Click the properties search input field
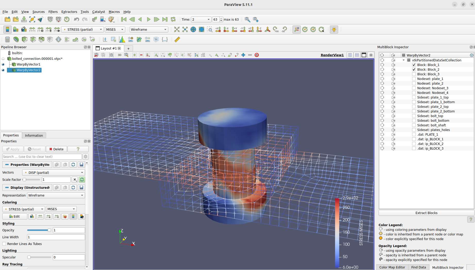475x270 pixels. [42, 157]
